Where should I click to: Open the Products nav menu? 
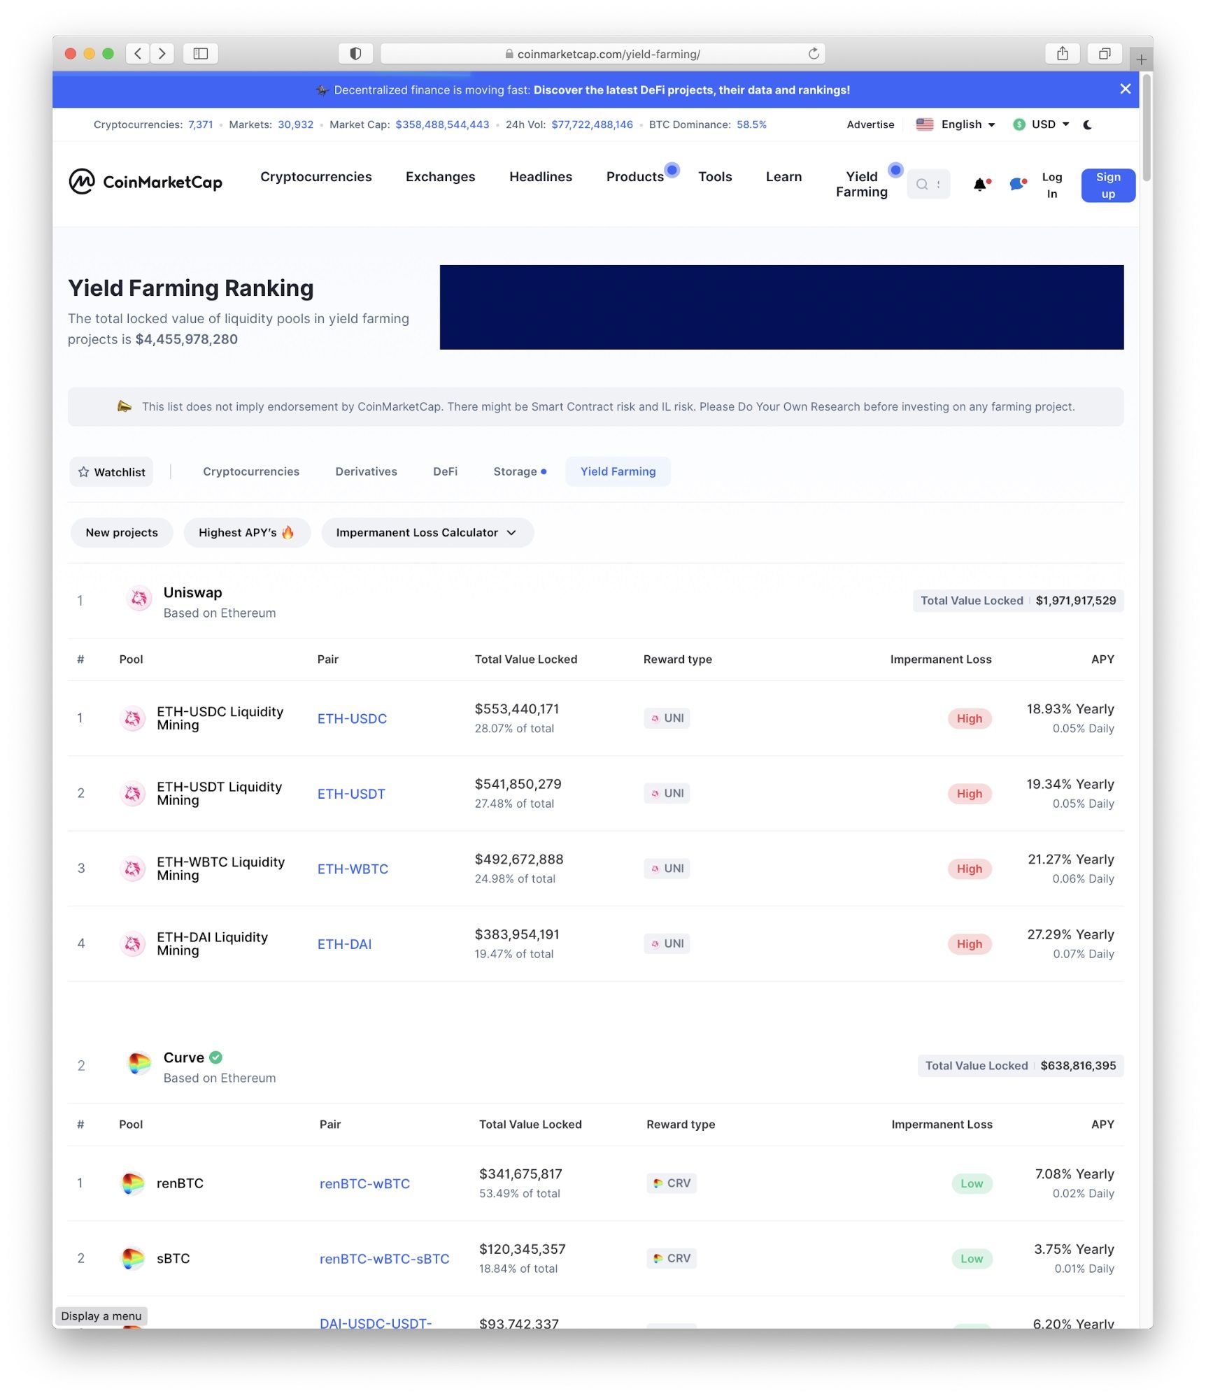(x=635, y=177)
